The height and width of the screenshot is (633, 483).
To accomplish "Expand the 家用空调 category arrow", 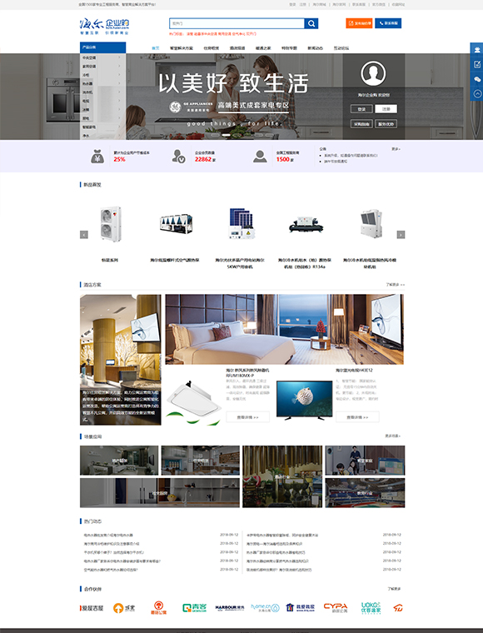I will [x=119, y=66].
